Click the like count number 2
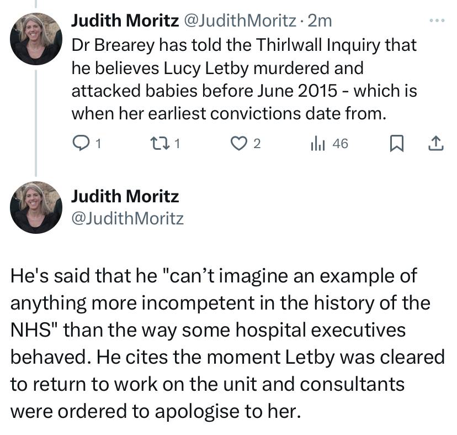This screenshot has width=457, height=435. pyautogui.click(x=257, y=144)
